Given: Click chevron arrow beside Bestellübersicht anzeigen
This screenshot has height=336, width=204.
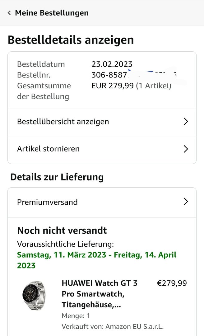Looking at the screenshot, I should 186,121.
